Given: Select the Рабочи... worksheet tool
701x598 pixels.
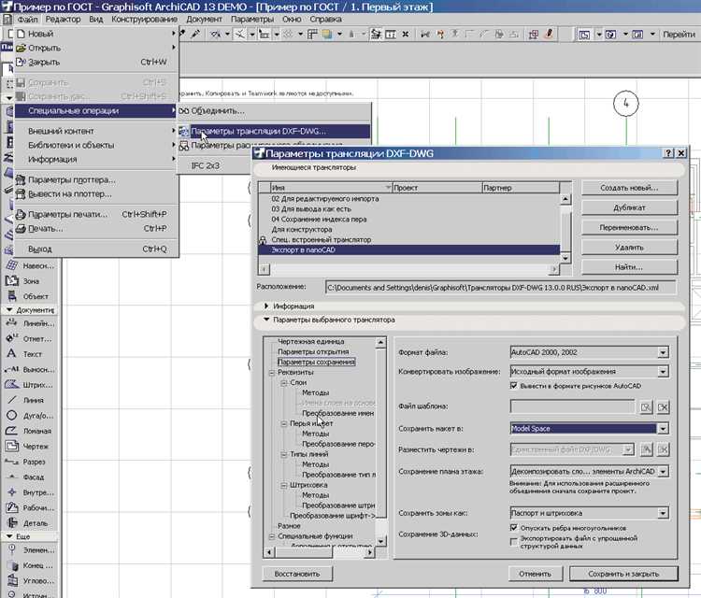Looking at the screenshot, I should [x=29, y=507].
